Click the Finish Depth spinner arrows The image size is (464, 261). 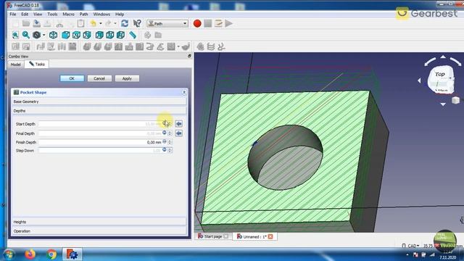pos(170,142)
